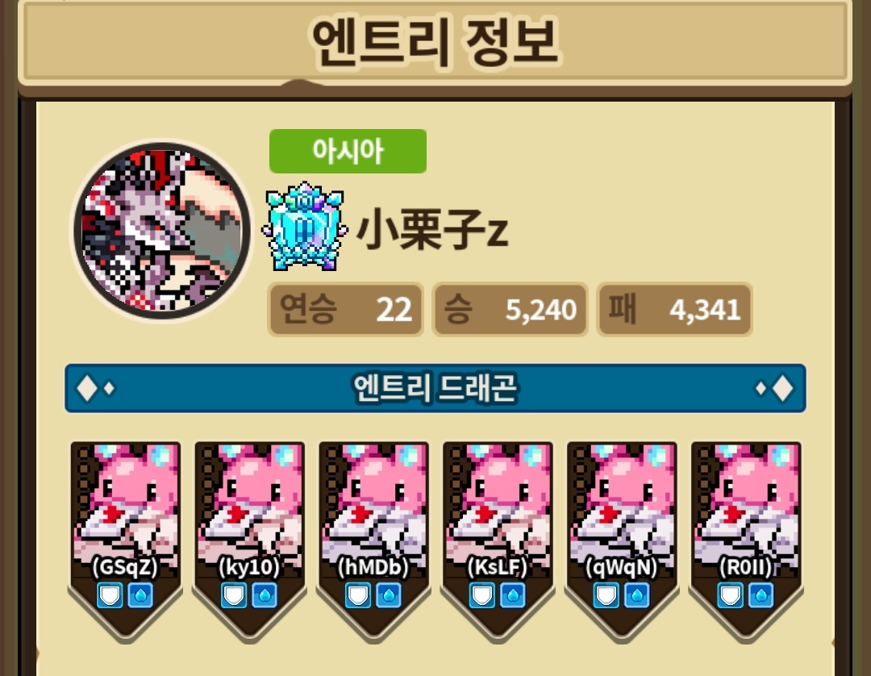The width and height of the screenshot is (871, 676).
Task: Select the (R0II) dragon card
Action: pos(746,542)
